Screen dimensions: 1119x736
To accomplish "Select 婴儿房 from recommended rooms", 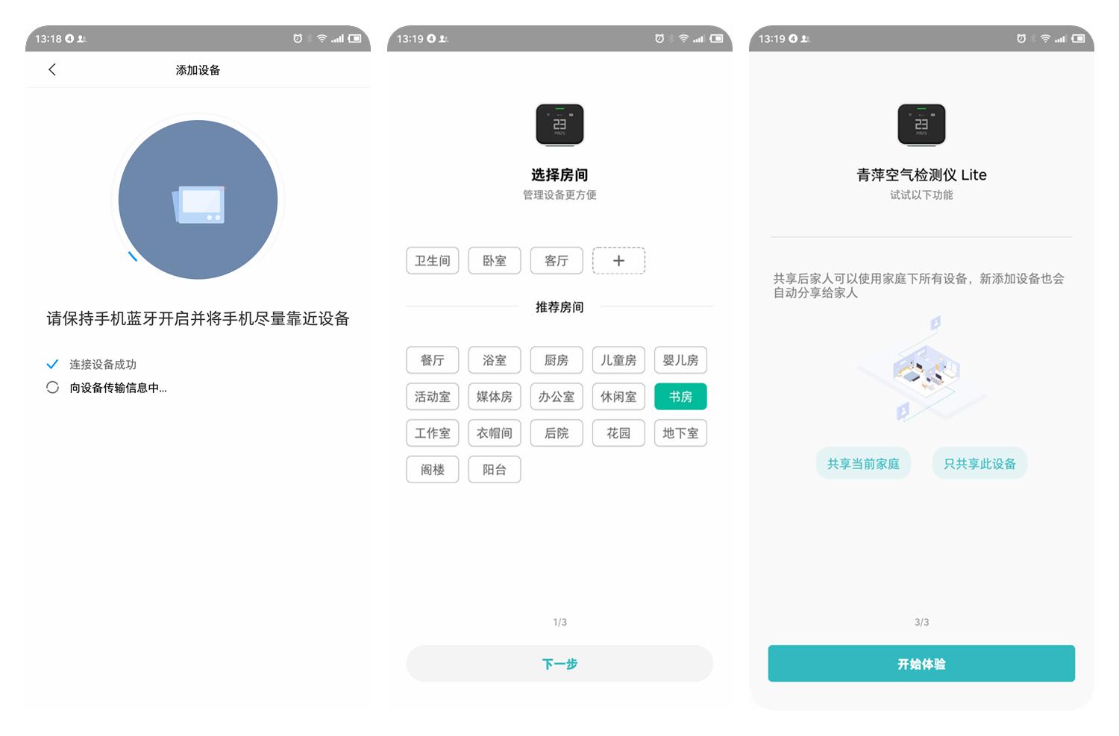I will (680, 360).
